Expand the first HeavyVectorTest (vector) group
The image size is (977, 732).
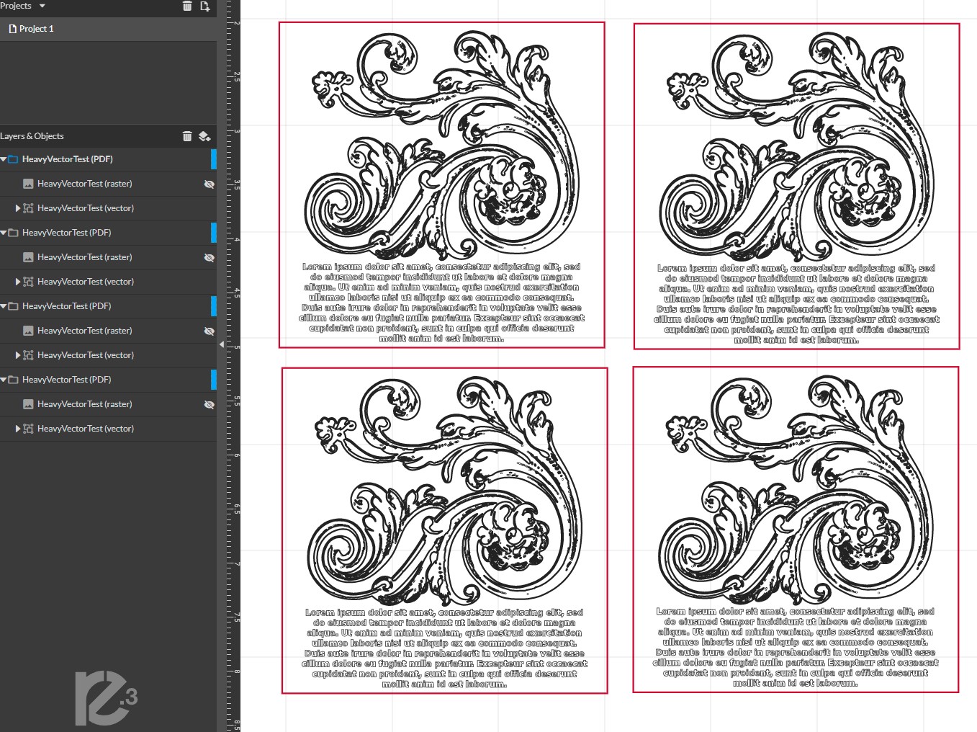(18, 208)
